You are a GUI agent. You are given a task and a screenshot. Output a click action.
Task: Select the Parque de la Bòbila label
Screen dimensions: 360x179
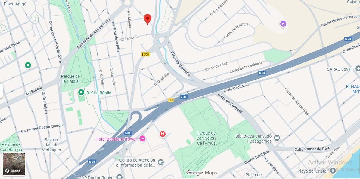click(70, 79)
